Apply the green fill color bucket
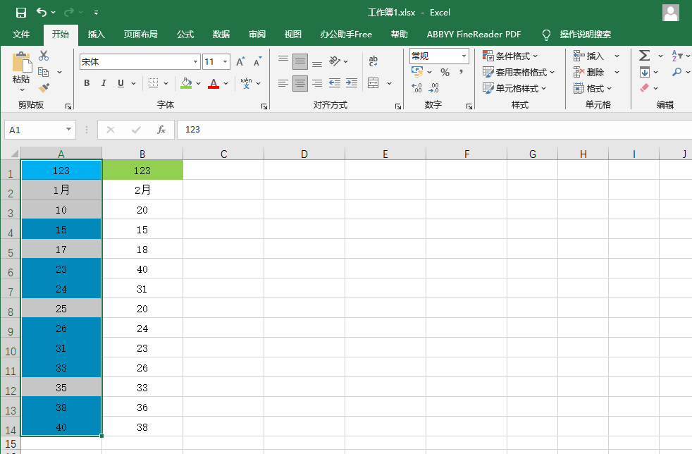The height and width of the screenshot is (454, 692). click(186, 83)
